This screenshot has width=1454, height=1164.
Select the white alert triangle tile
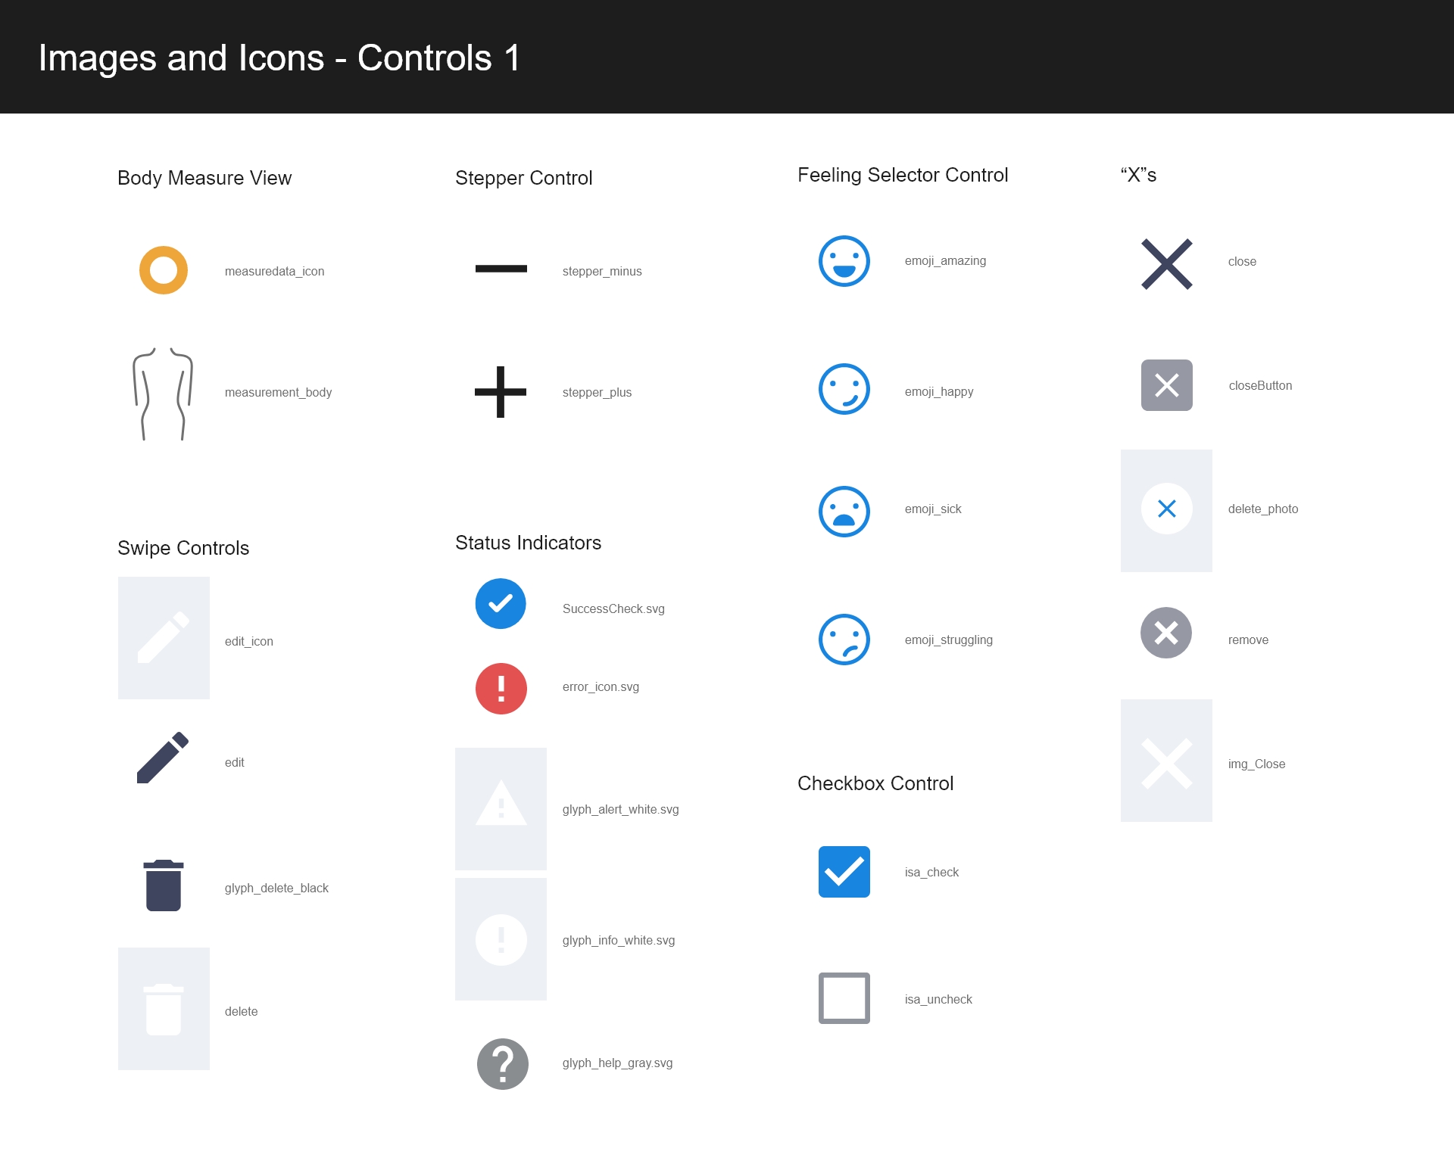tap(501, 808)
